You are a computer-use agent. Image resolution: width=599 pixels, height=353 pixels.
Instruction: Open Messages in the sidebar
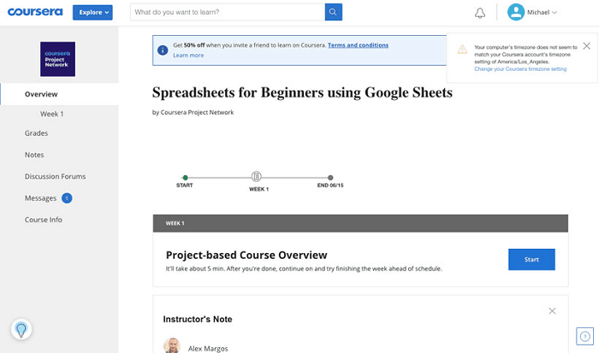[40, 198]
